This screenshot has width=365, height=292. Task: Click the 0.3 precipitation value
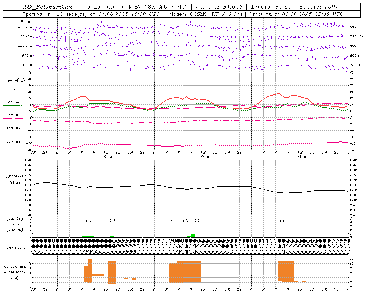click(185, 221)
